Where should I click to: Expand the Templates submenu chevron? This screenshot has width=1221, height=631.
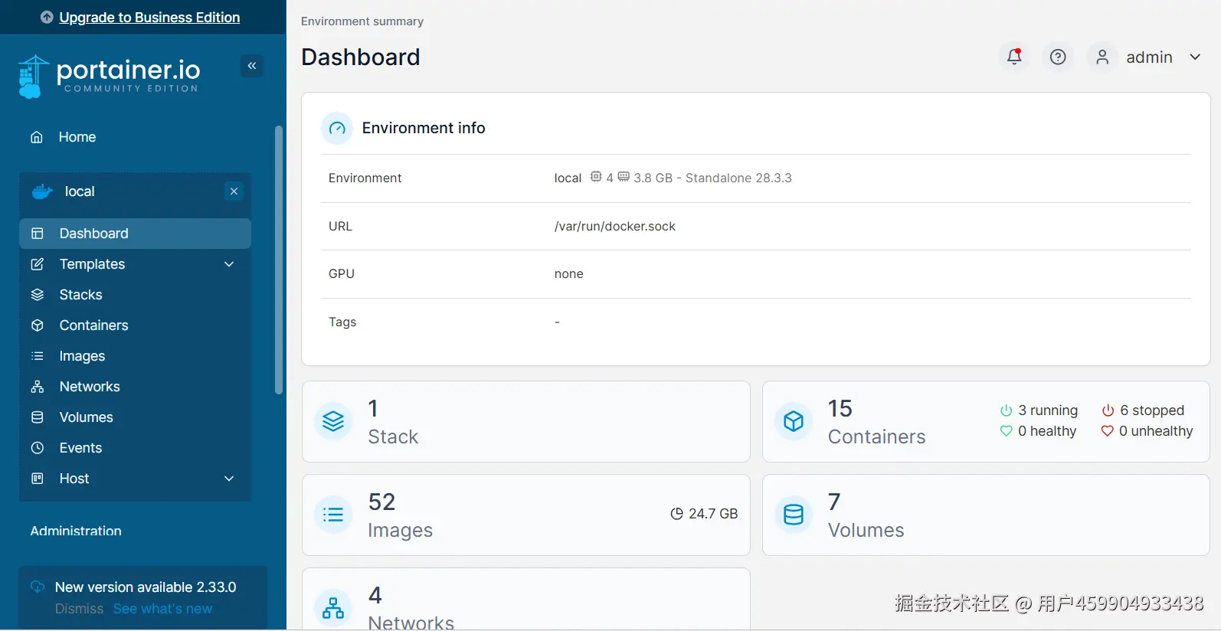229,264
